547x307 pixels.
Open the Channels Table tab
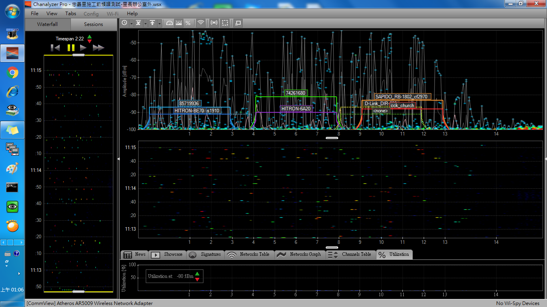[x=350, y=255]
